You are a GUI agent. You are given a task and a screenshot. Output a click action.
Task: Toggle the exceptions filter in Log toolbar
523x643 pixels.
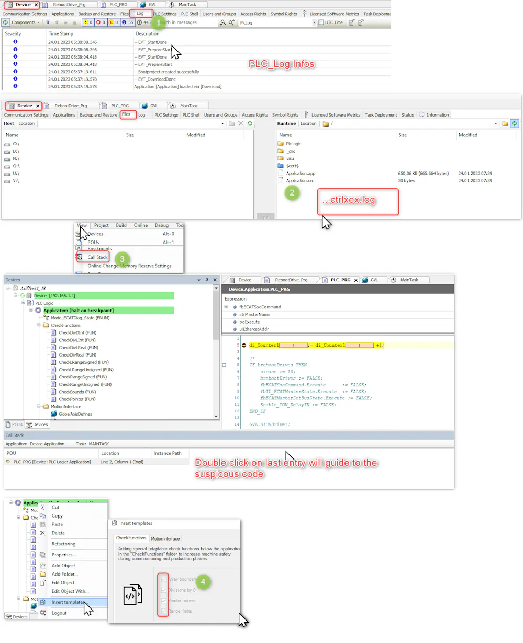coord(114,22)
